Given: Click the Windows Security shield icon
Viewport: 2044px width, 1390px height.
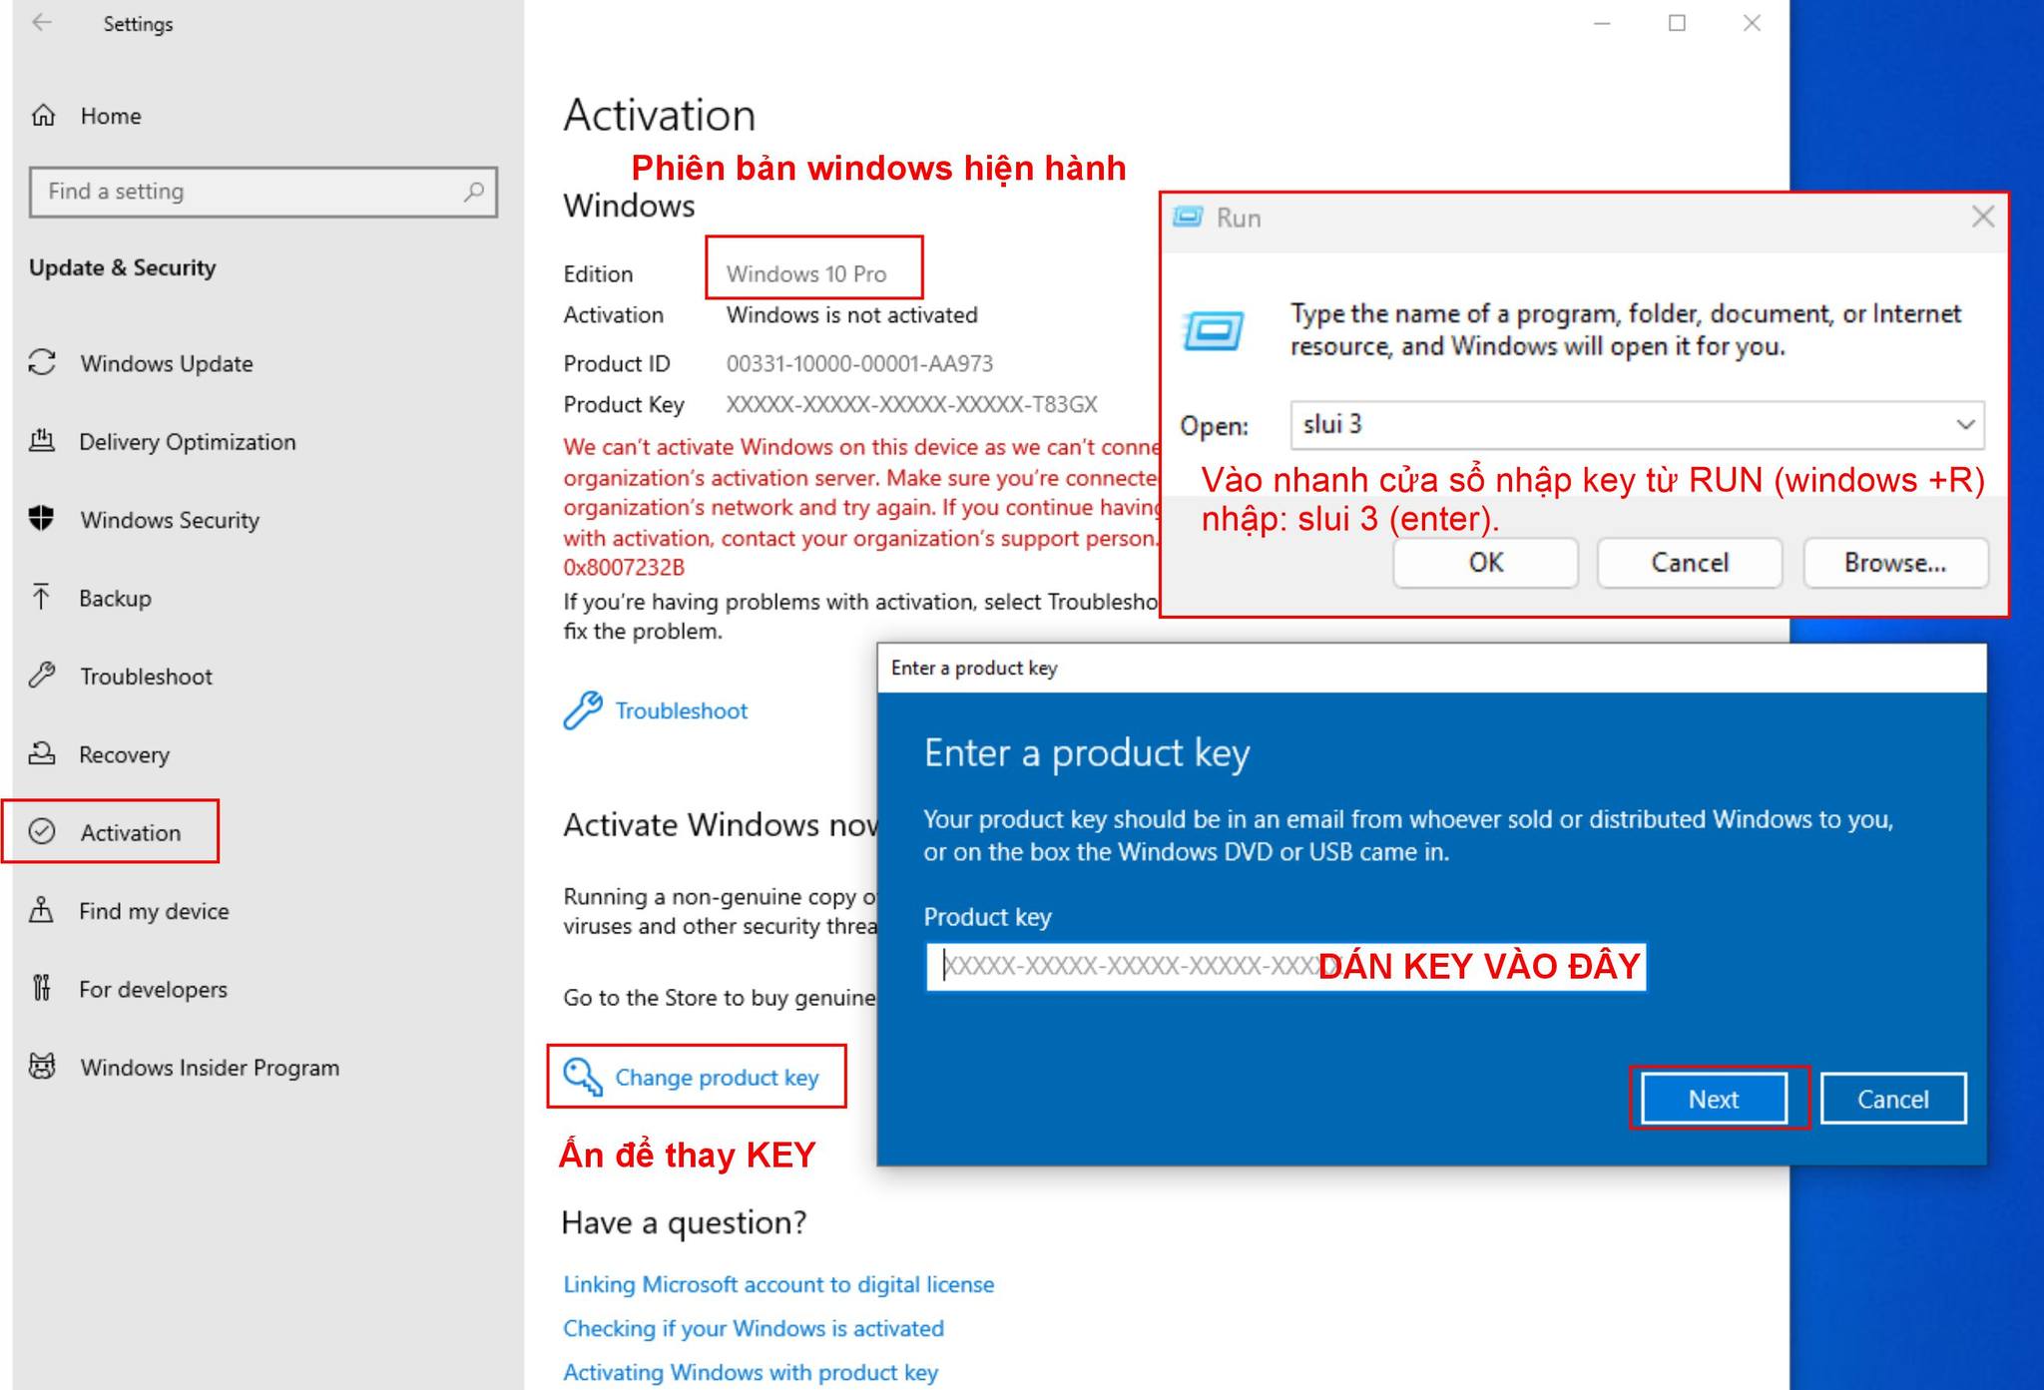Looking at the screenshot, I should coord(42,518).
